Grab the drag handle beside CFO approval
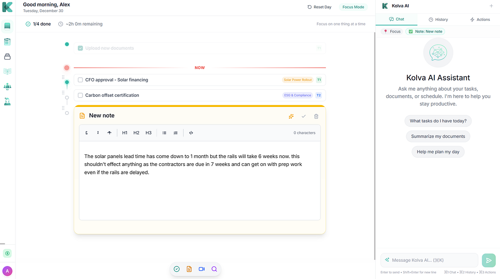 point(63,77)
